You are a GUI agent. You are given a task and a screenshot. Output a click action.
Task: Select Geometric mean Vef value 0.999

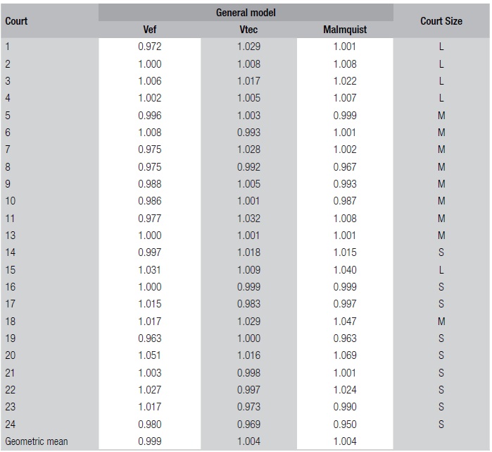pos(150,441)
